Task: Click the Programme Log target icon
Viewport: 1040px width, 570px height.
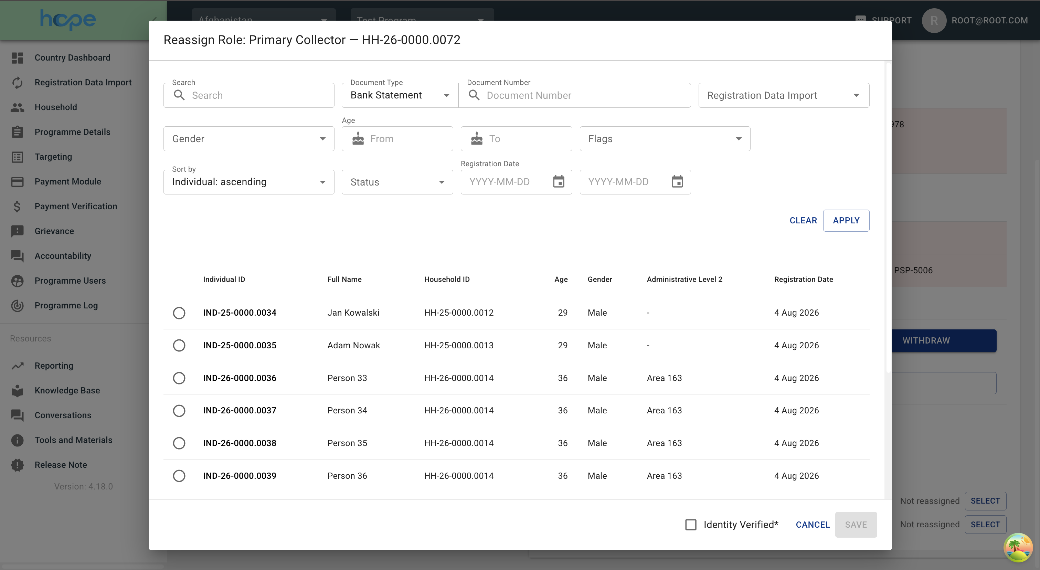Action: [x=17, y=306]
